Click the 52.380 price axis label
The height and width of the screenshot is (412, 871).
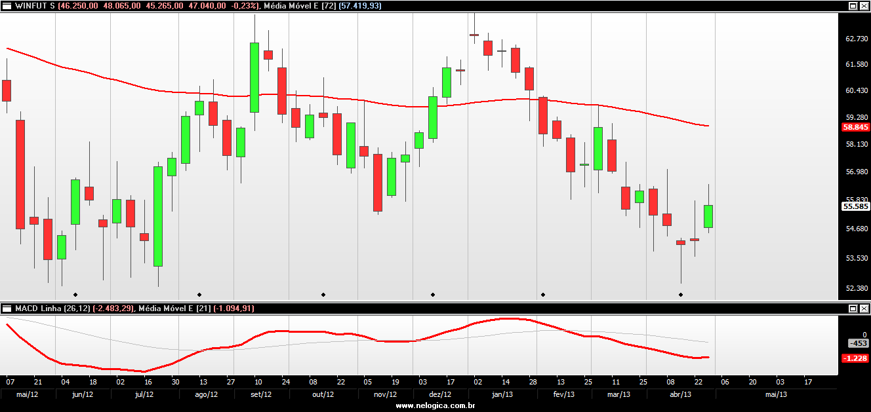[x=857, y=288]
